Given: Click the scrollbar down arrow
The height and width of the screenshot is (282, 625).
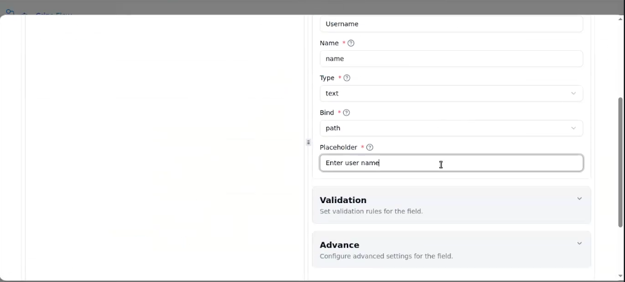Looking at the screenshot, I should coord(620,276).
